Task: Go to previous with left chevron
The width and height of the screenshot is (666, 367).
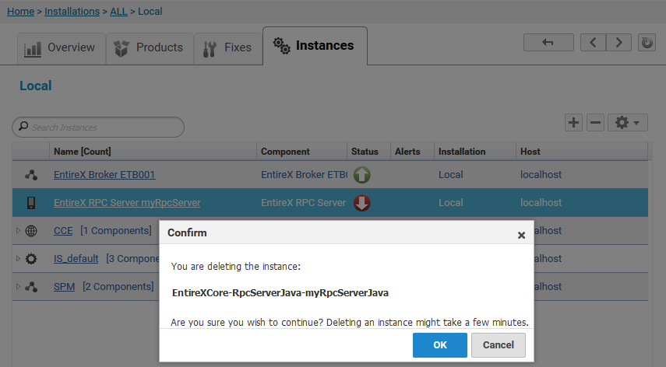Action: click(x=593, y=43)
